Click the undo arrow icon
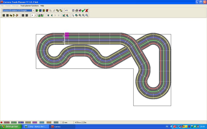The image size is (207, 129). (x=66, y=11)
